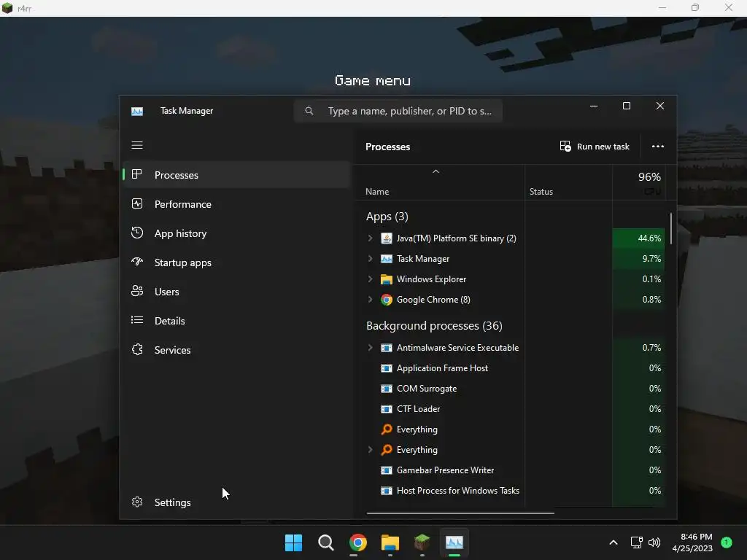Click the App history clock icon

136,233
